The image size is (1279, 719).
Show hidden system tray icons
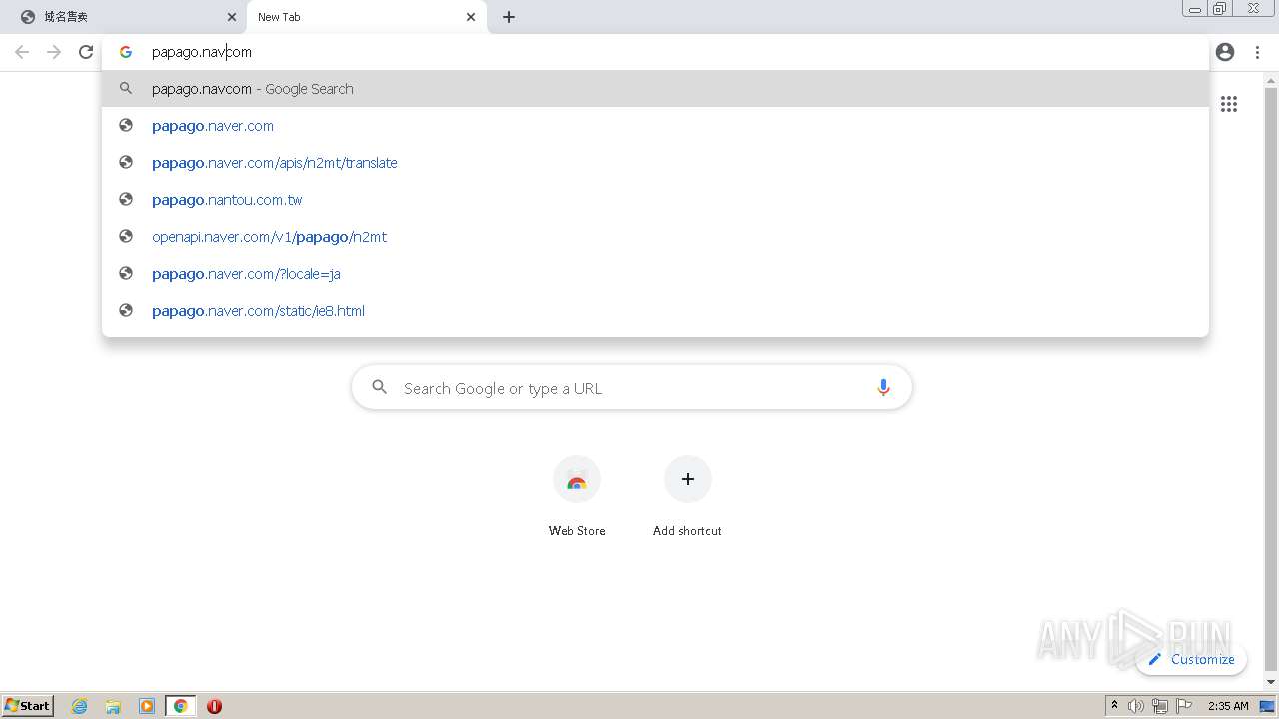(x=1114, y=706)
